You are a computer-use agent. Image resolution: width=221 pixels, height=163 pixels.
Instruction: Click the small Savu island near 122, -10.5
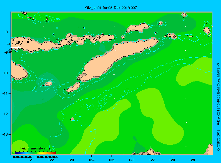coord(48,84)
